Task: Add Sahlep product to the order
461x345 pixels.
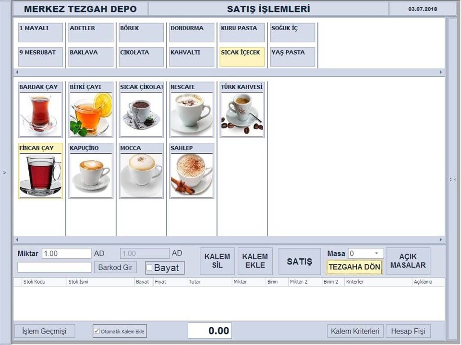Action: point(192,175)
